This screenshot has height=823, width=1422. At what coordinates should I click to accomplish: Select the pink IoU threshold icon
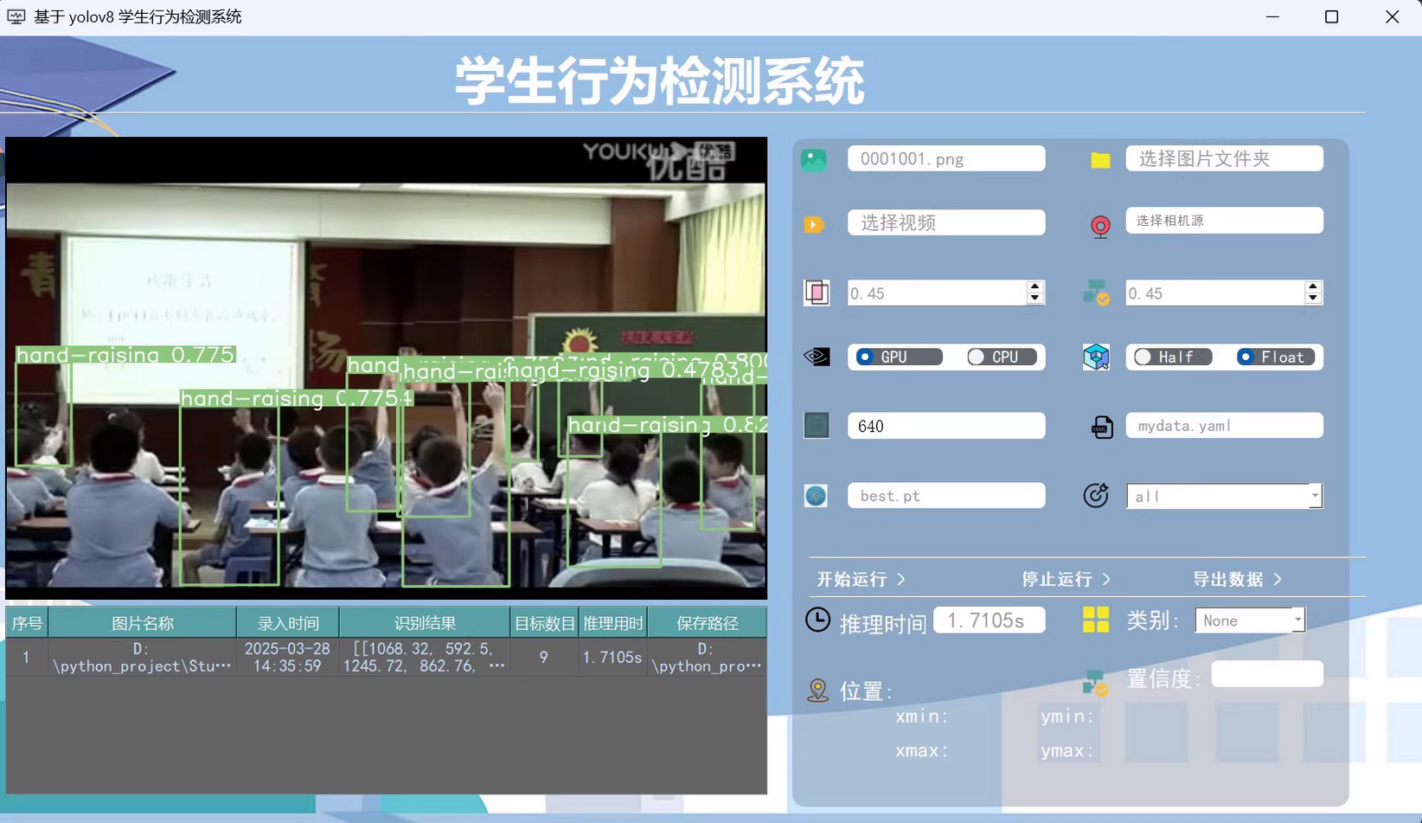click(817, 293)
